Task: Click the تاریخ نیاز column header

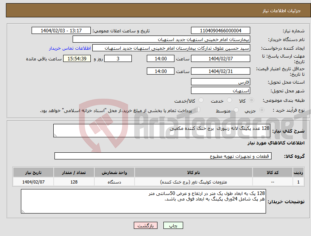Action: tap(33, 172)
